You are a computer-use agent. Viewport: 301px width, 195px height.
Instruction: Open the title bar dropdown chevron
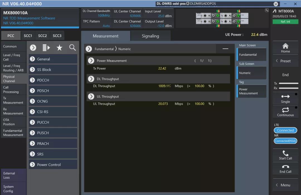click(276, 4)
